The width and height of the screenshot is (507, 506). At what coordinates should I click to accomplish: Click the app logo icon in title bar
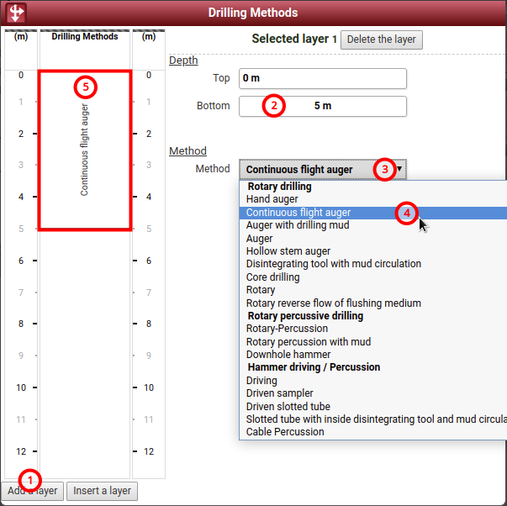(x=16, y=13)
